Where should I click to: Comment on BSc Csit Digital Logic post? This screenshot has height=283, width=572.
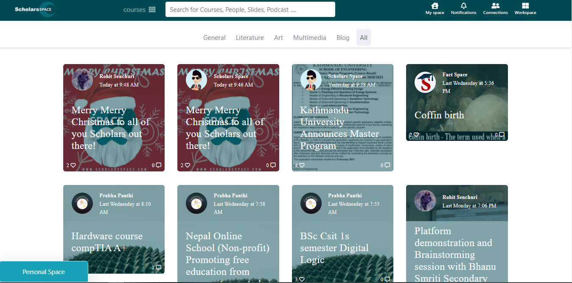pos(387,279)
